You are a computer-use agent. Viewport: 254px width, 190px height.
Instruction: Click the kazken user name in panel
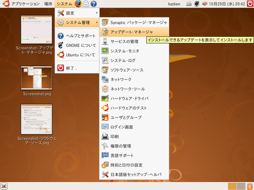pyautogui.click(x=174, y=4)
